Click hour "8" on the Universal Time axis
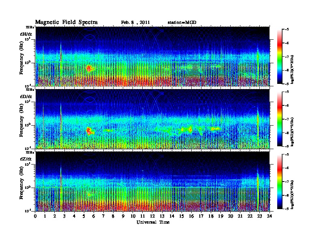The width and height of the screenshot is (321, 248). [113, 216]
